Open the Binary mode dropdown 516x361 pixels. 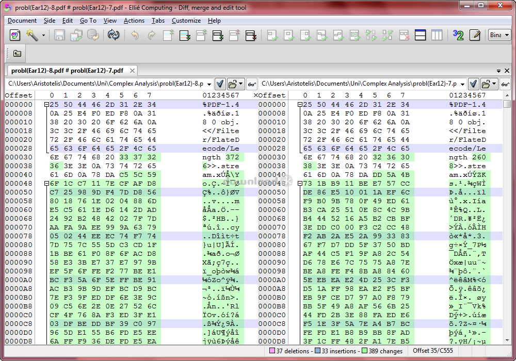pyautogui.click(x=499, y=35)
